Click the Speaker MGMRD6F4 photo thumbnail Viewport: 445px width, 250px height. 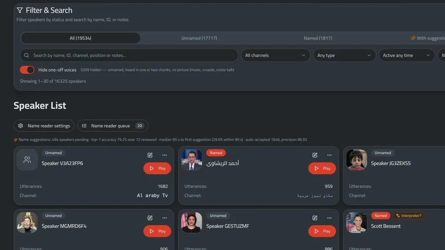27,223
